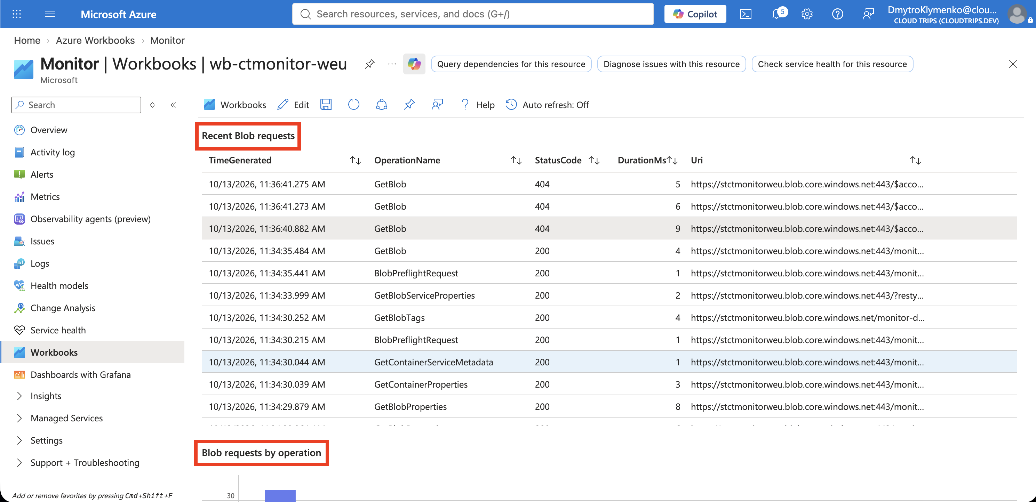Viewport: 1036px width, 502px height.
Task: Save the workbook with the floppy disk icon
Action: (326, 105)
